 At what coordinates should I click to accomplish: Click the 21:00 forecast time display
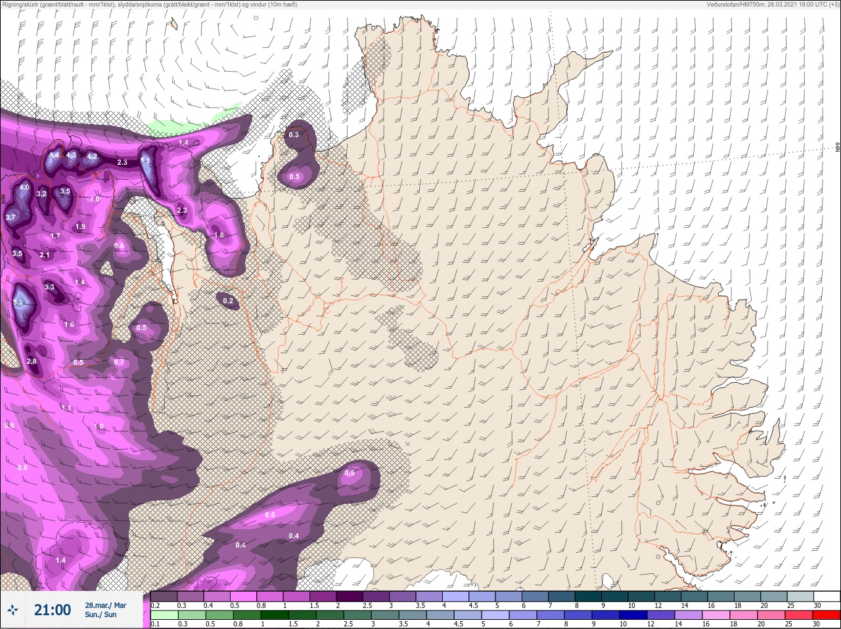(52, 610)
